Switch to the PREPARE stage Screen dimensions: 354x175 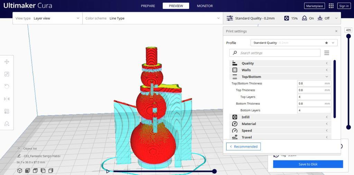(x=148, y=6)
